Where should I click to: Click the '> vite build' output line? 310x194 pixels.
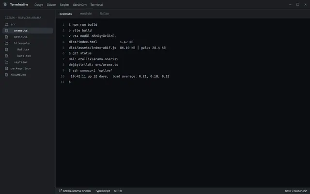tap(80, 30)
